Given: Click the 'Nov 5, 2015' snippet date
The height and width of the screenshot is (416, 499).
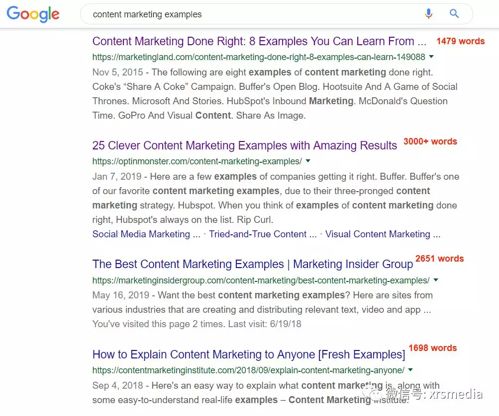Looking at the screenshot, I should [x=118, y=72].
